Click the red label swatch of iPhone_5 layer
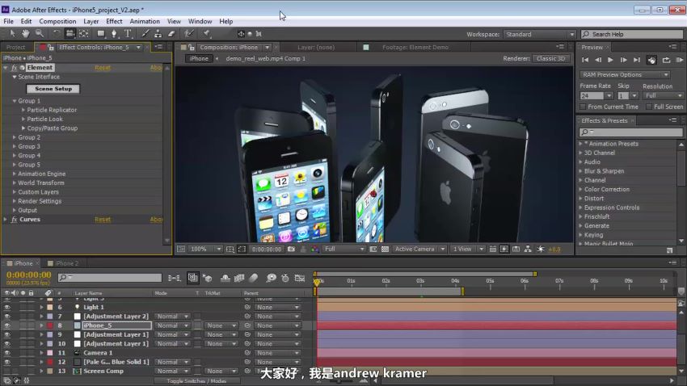This screenshot has height=386, width=687. coord(50,325)
